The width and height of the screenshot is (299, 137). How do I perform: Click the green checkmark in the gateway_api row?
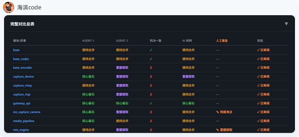tap(151, 103)
